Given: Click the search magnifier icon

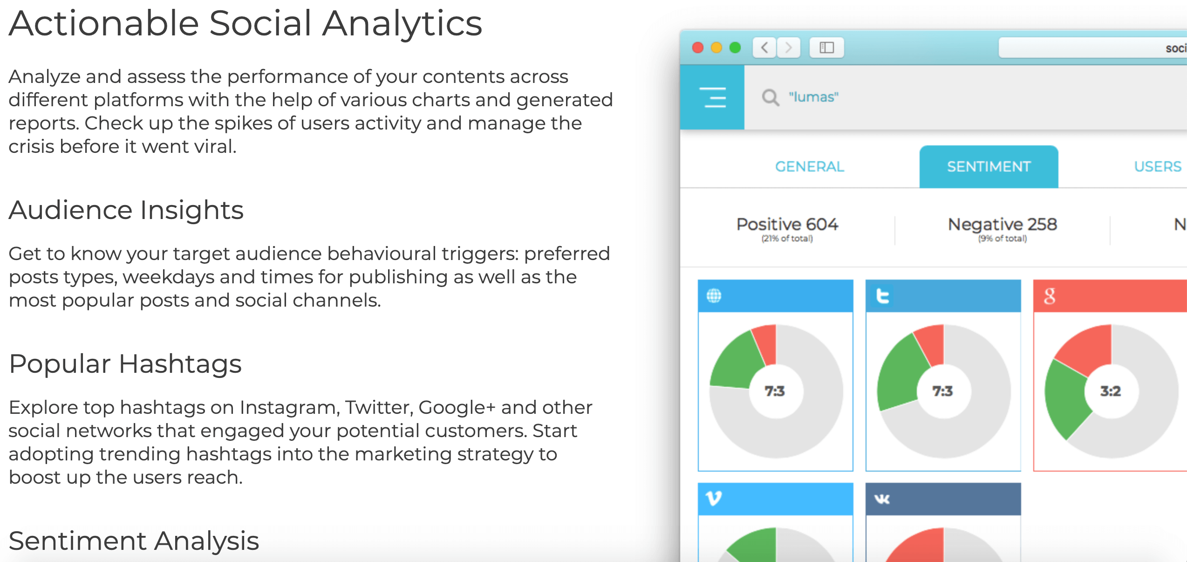Looking at the screenshot, I should (771, 97).
